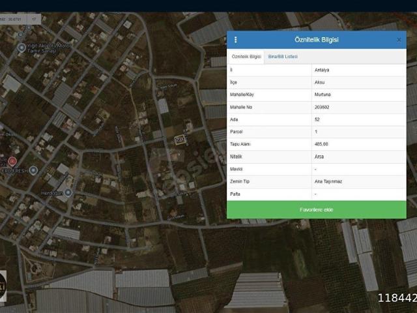This screenshot has width=417, height=313.
Task: Switch to the Öznitelik Bilgisi tab
Action: pos(246,57)
